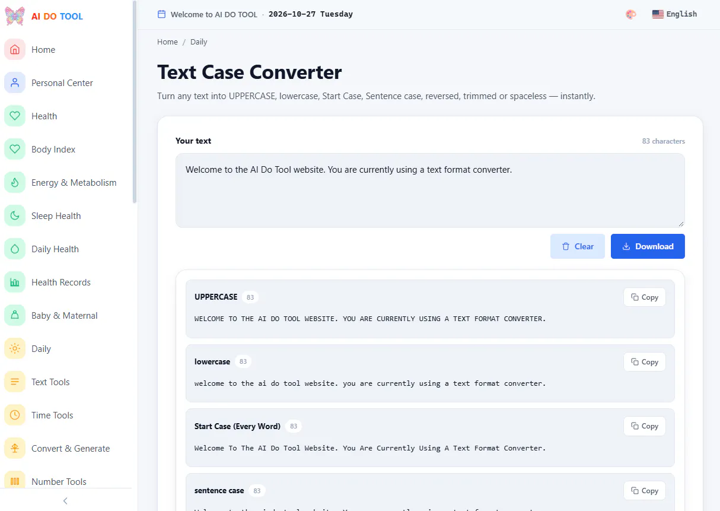
Task: Click the AI DO TOOL butterfly logo
Action: (x=15, y=16)
